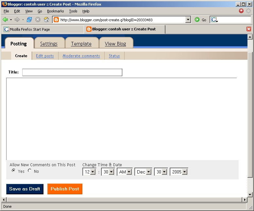Open the Back history dropdown arrow
254x211 pixels.
pos(11,20)
